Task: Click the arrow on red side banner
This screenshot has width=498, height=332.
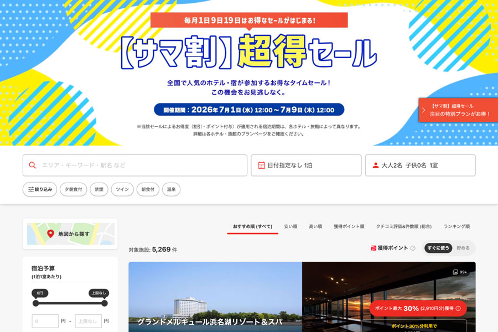Action: [423, 110]
